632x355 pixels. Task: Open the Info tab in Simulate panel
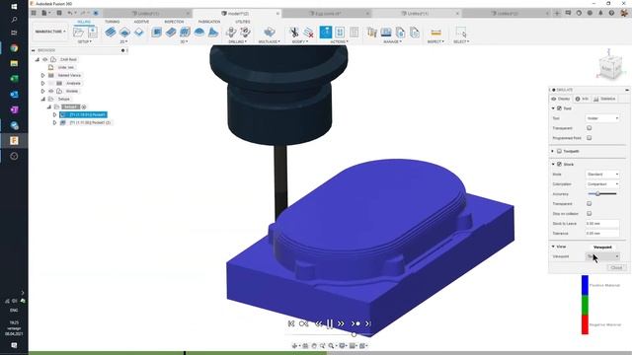pos(582,99)
